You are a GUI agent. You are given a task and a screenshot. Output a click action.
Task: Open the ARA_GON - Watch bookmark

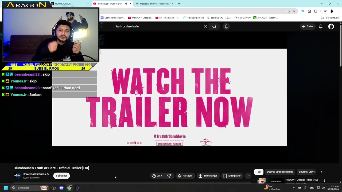click(266, 18)
